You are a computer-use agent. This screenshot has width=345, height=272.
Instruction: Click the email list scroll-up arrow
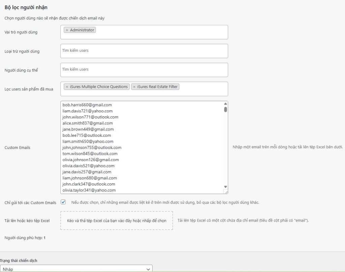click(x=225, y=104)
